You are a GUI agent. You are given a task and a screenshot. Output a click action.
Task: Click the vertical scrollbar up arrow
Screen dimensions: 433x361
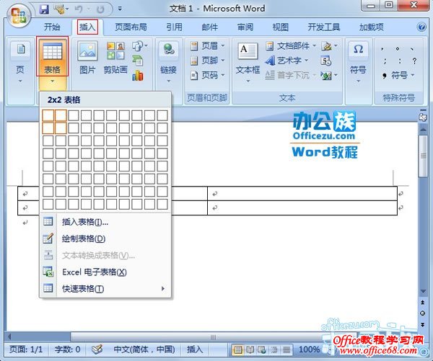pyautogui.click(x=423, y=129)
